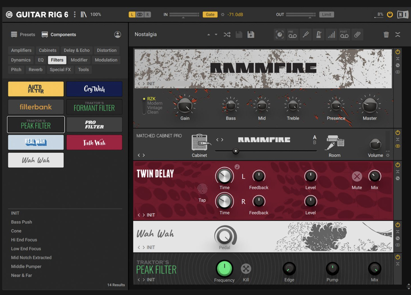Show the metronome tool

(x=318, y=35)
